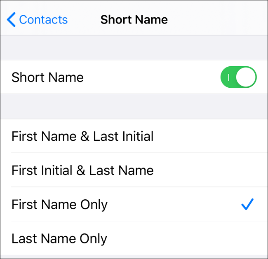
Task: Select First Name & Last Initial option
Action: point(134,136)
